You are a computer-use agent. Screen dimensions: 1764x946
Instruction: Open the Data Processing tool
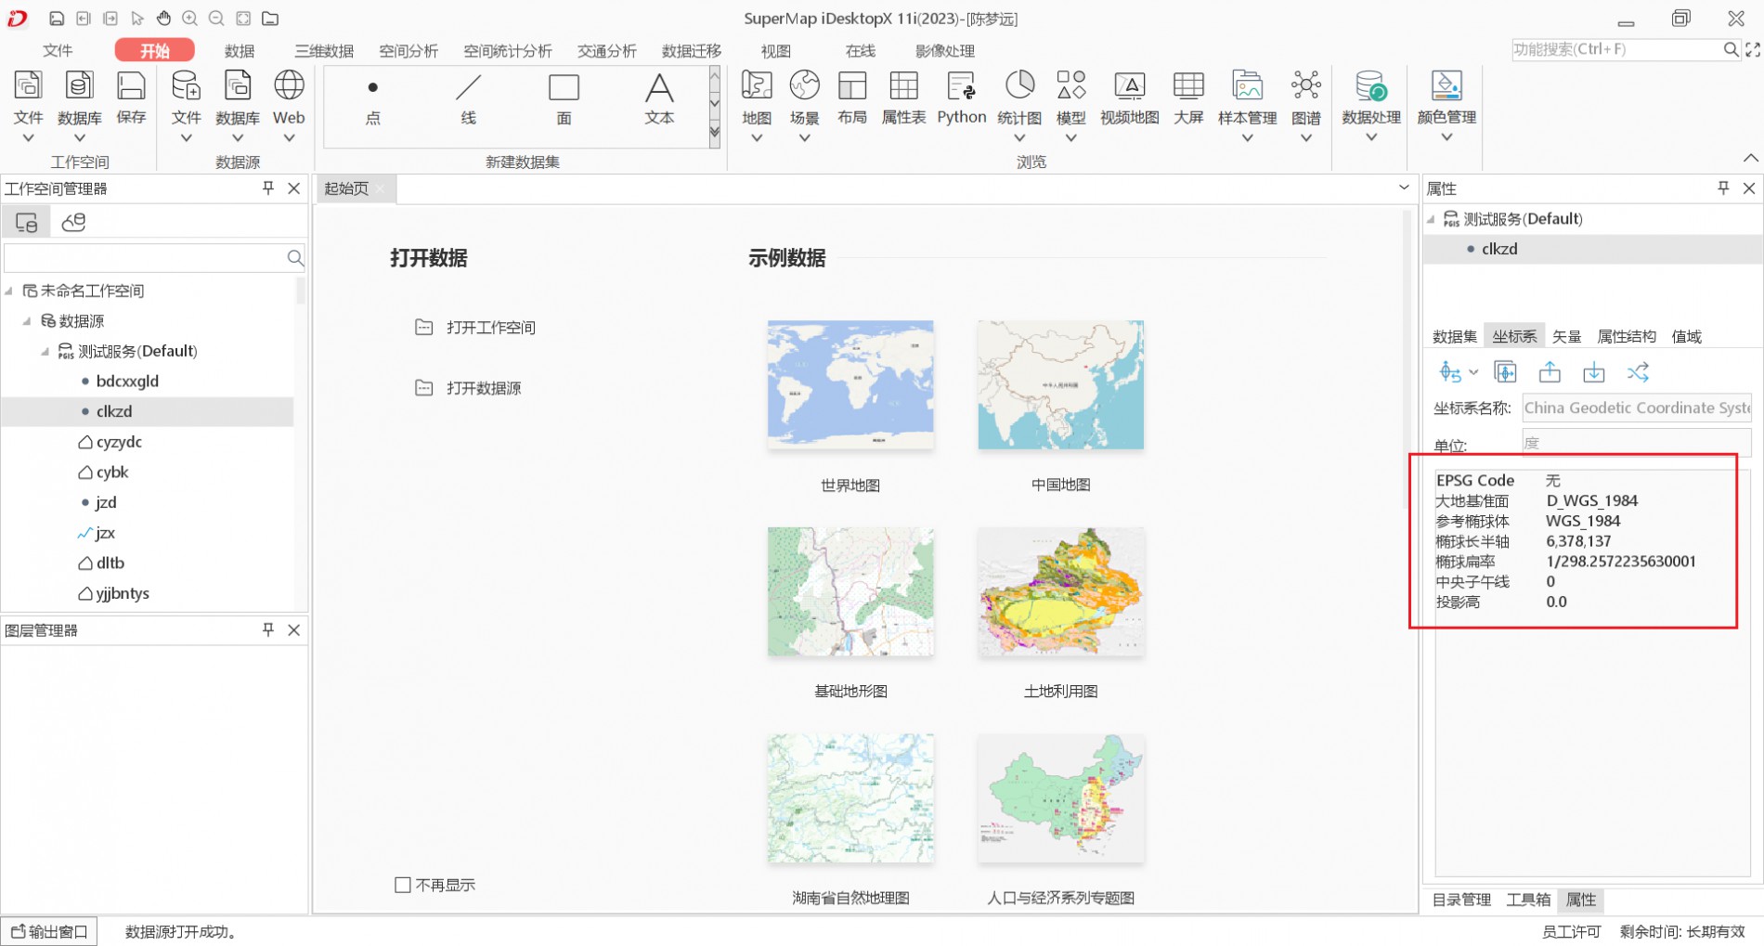click(x=1370, y=97)
